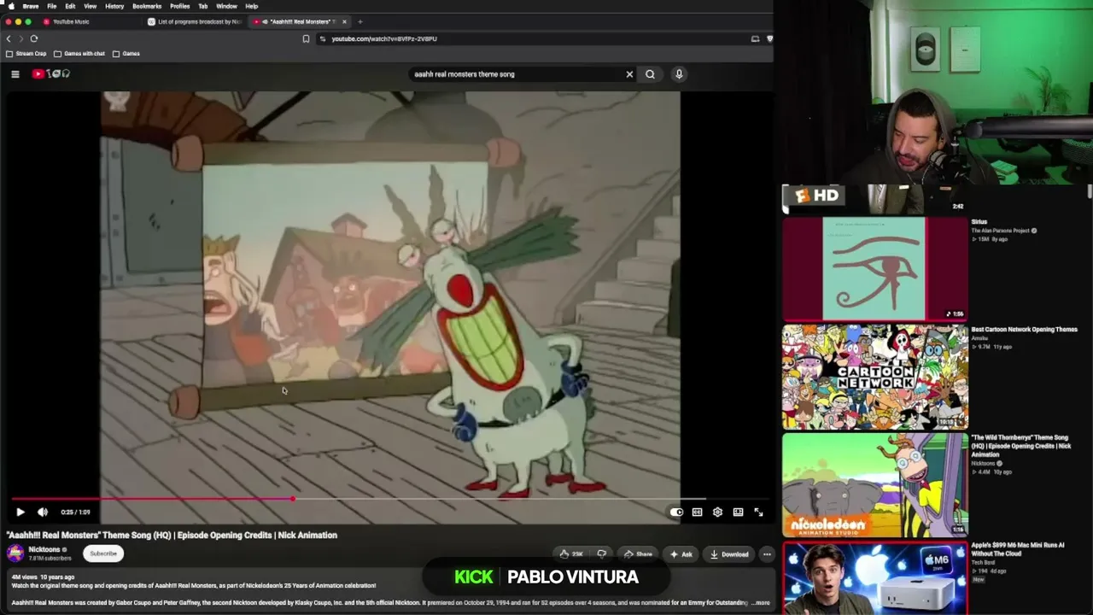Open the three-dot more actions menu
Viewport: 1093px width, 615px height.
point(767,554)
